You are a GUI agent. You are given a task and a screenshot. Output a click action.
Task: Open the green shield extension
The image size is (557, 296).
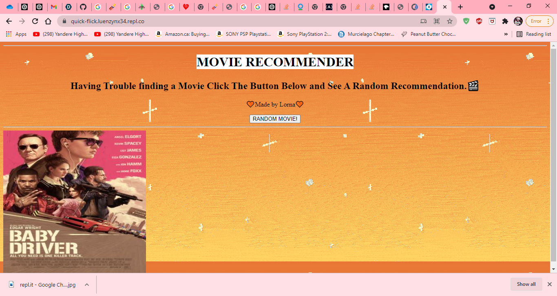466,21
